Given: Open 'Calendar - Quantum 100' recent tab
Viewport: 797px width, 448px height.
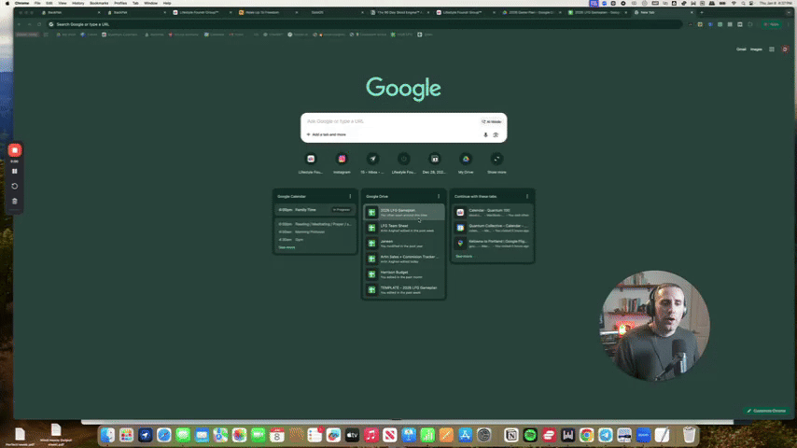Looking at the screenshot, I should (x=493, y=213).
